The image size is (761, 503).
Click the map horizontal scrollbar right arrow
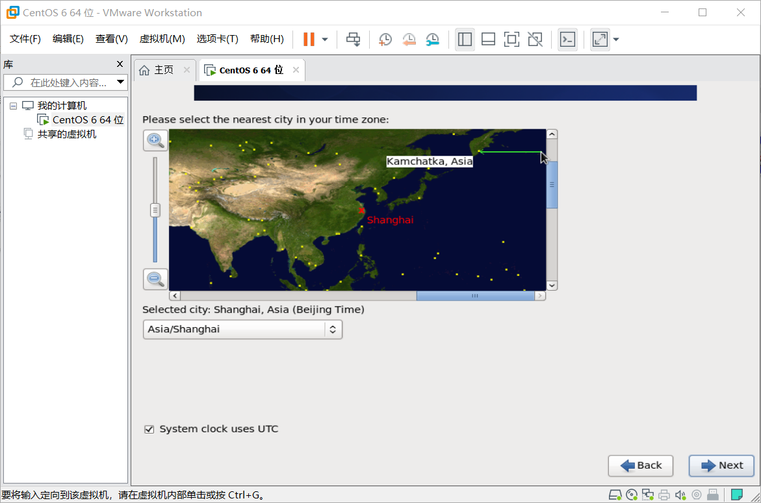pyautogui.click(x=539, y=295)
